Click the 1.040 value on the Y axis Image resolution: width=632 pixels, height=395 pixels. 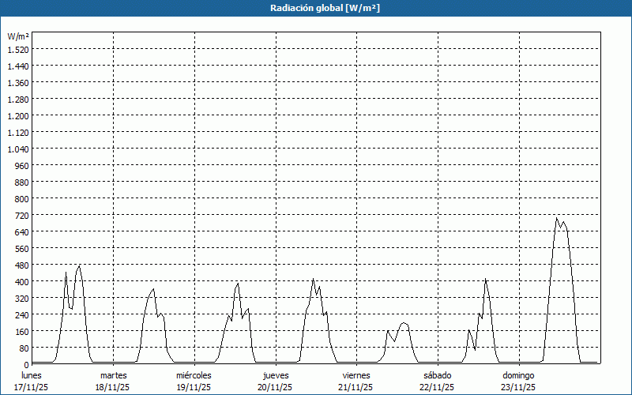18,149
